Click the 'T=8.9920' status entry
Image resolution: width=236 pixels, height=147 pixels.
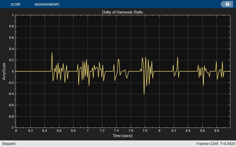[x=227, y=144]
